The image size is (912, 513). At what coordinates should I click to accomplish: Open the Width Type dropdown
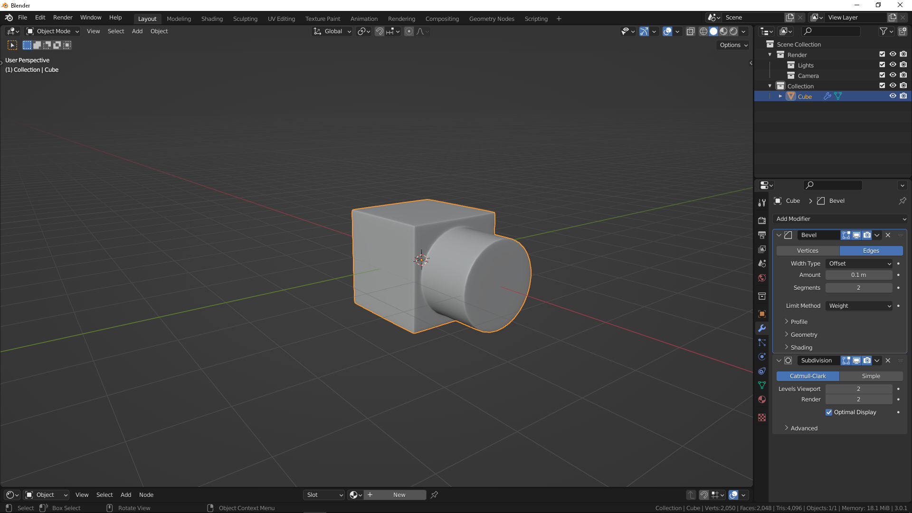858,263
